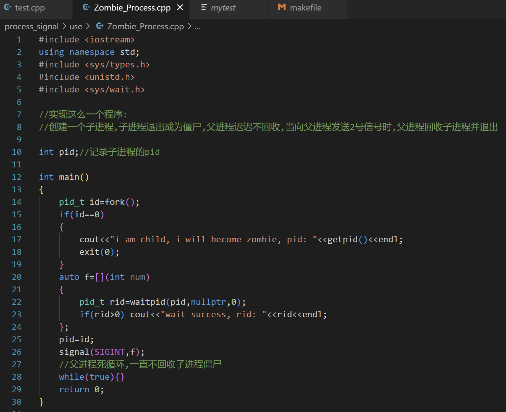
Task: Click the C++ icon on test.cpp tab
Action: (8, 7)
